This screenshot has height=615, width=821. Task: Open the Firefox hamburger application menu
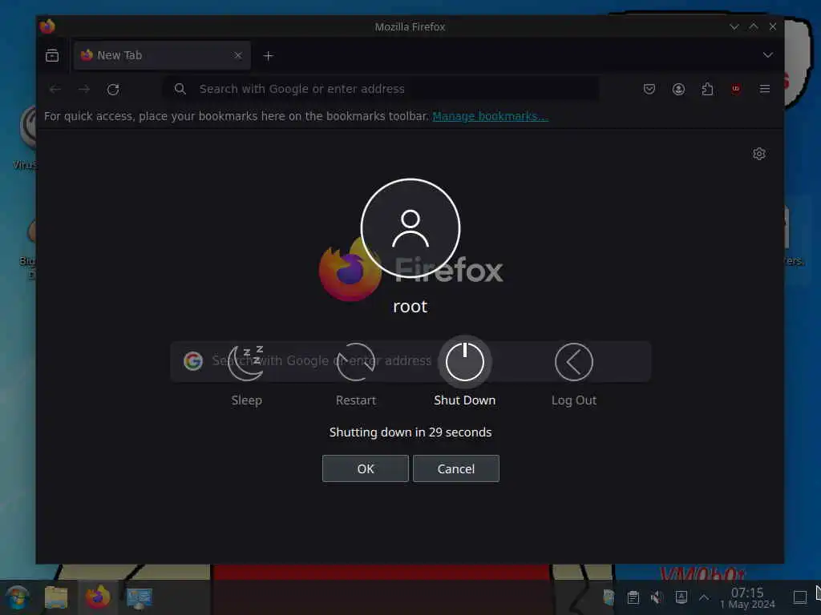(764, 89)
